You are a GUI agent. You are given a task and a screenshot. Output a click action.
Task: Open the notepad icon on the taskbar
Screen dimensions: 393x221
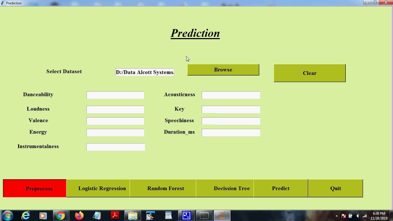(x=97, y=216)
